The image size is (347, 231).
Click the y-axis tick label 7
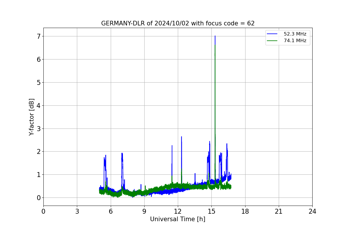(38, 36)
